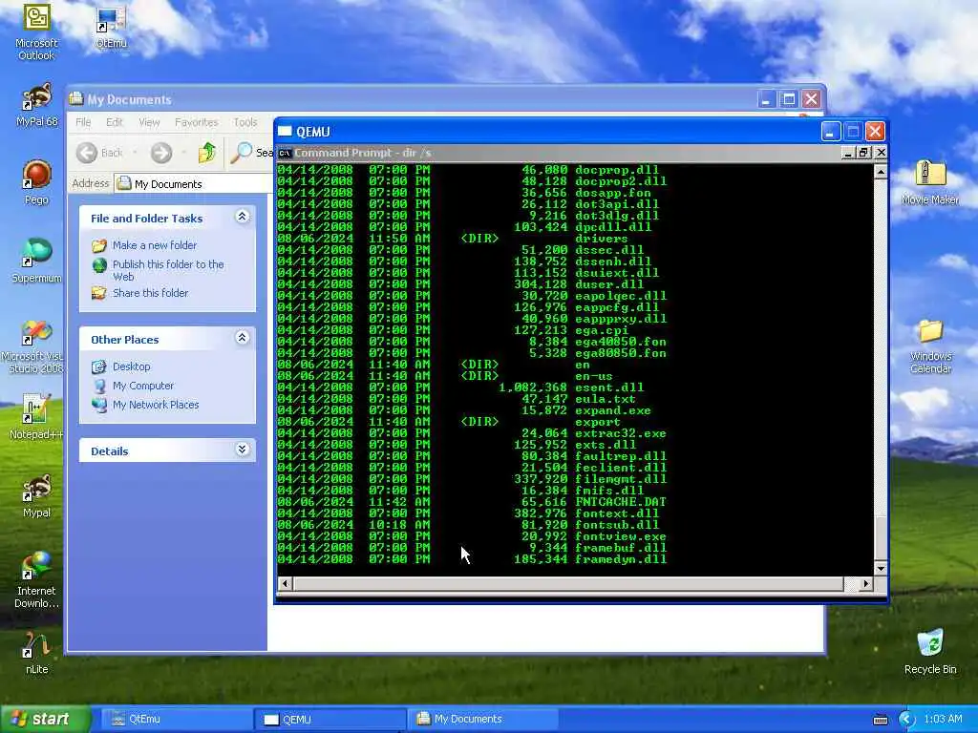The width and height of the screenshot is (978, 733).
Task: Click the Search magnifier toolbar icon
Action: (242, 153)
